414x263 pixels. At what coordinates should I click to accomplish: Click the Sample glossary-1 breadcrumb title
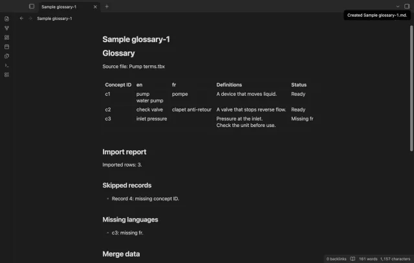54,19
